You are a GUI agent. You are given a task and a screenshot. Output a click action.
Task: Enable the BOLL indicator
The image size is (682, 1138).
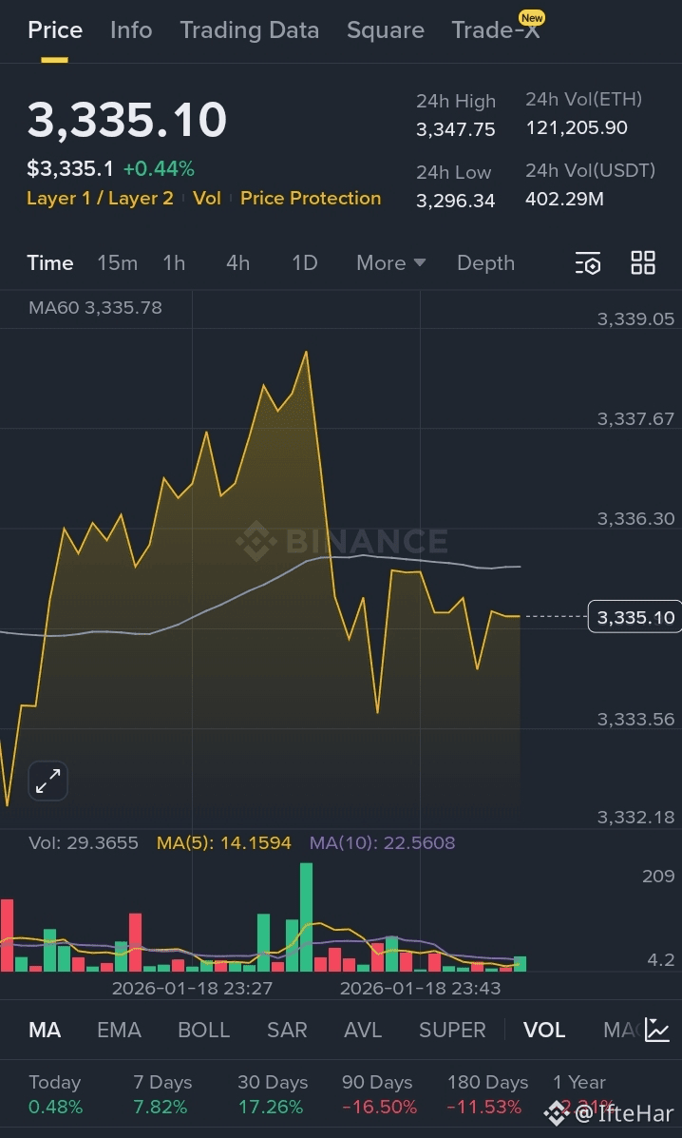click(203, 1030)
